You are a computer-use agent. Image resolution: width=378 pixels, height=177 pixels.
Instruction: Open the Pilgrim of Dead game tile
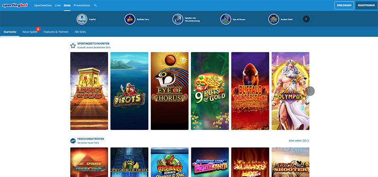(129, 162)
